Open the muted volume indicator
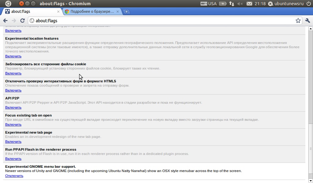 [x=240, y=4]
